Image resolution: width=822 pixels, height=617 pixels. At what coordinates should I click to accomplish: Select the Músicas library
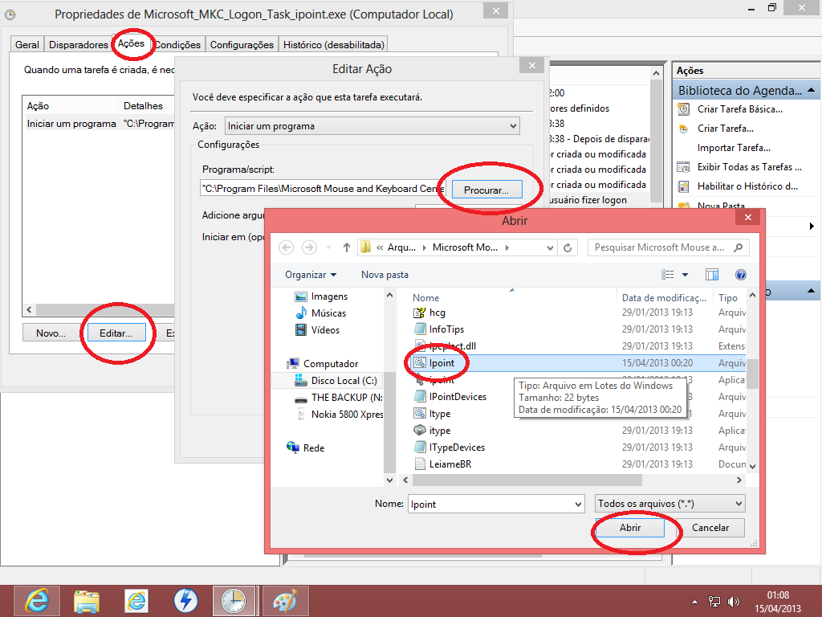click(x=321, y=313)
